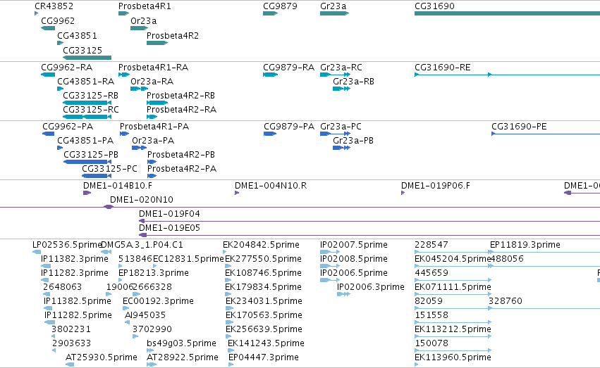Click the CR43852 gene label
The height and width of the screenshot is (368, 600).
[x=54, y=6]
